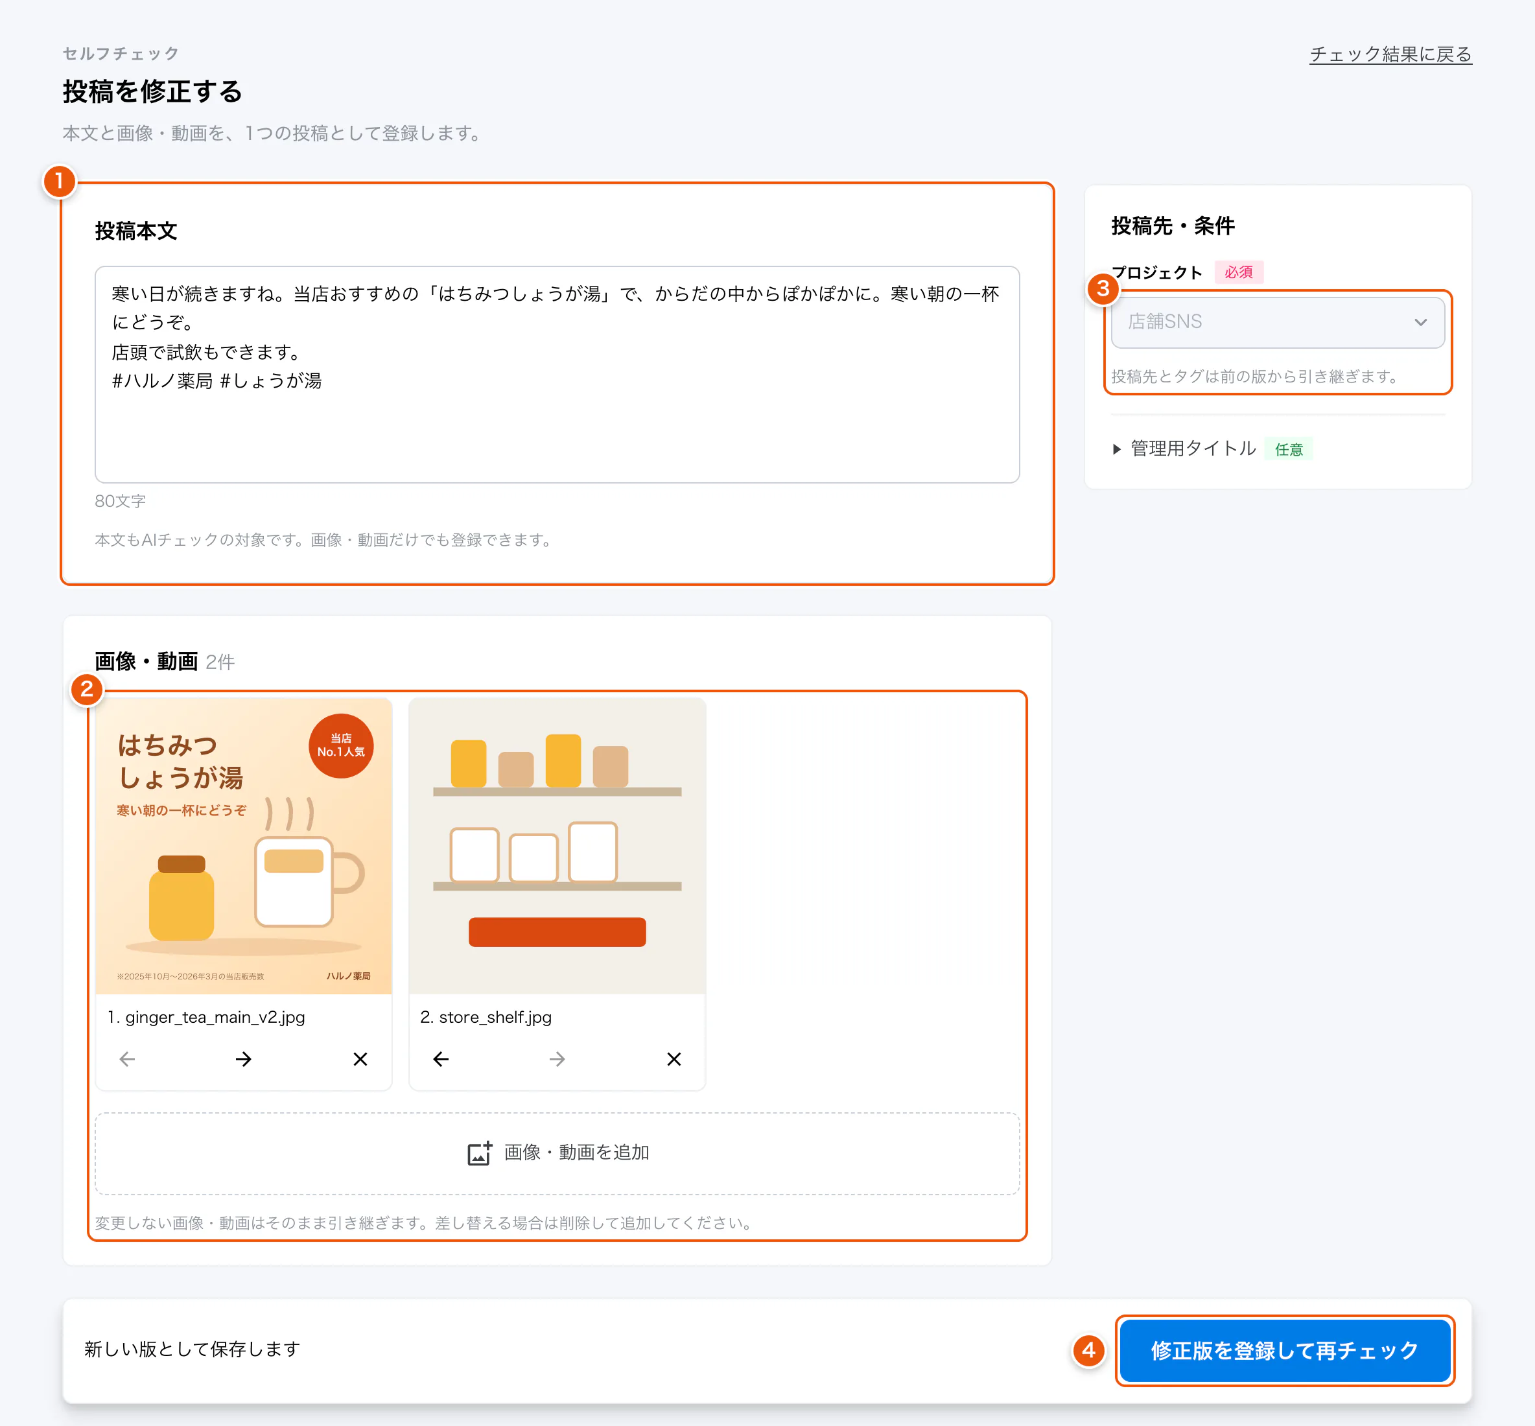Click the セルフチェック breadcrumb label
The height and width of the screenshot is (1426, 1535).
[x=121, y=53]
